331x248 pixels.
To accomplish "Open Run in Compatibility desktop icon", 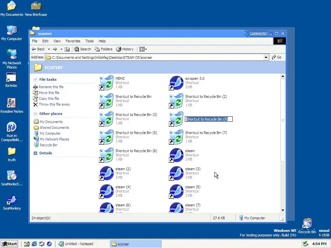I will [x=12, y=132].
